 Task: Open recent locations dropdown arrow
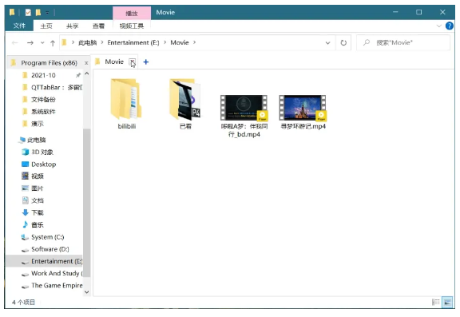(x=42, y=43)
